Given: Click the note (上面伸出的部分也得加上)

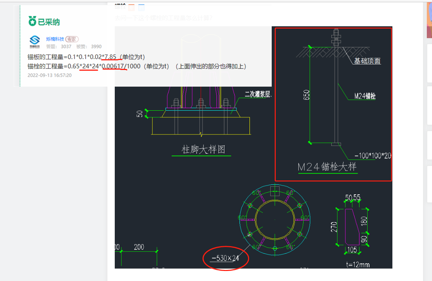Looking at the screenshot, I should [x=211, y=66].
